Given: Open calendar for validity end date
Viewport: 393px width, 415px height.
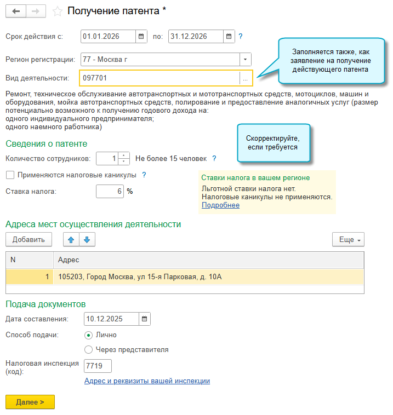Looking at the screenshot, I should (229, 37).
